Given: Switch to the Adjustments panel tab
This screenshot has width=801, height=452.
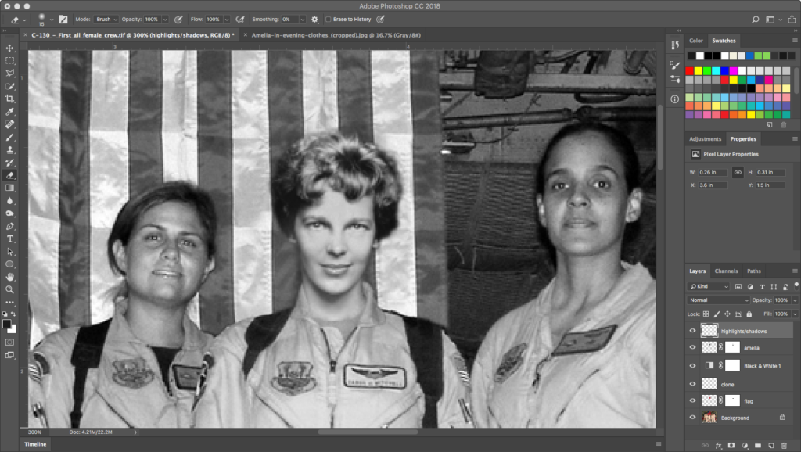Looking at the screenshot, I should coord(705,139).
